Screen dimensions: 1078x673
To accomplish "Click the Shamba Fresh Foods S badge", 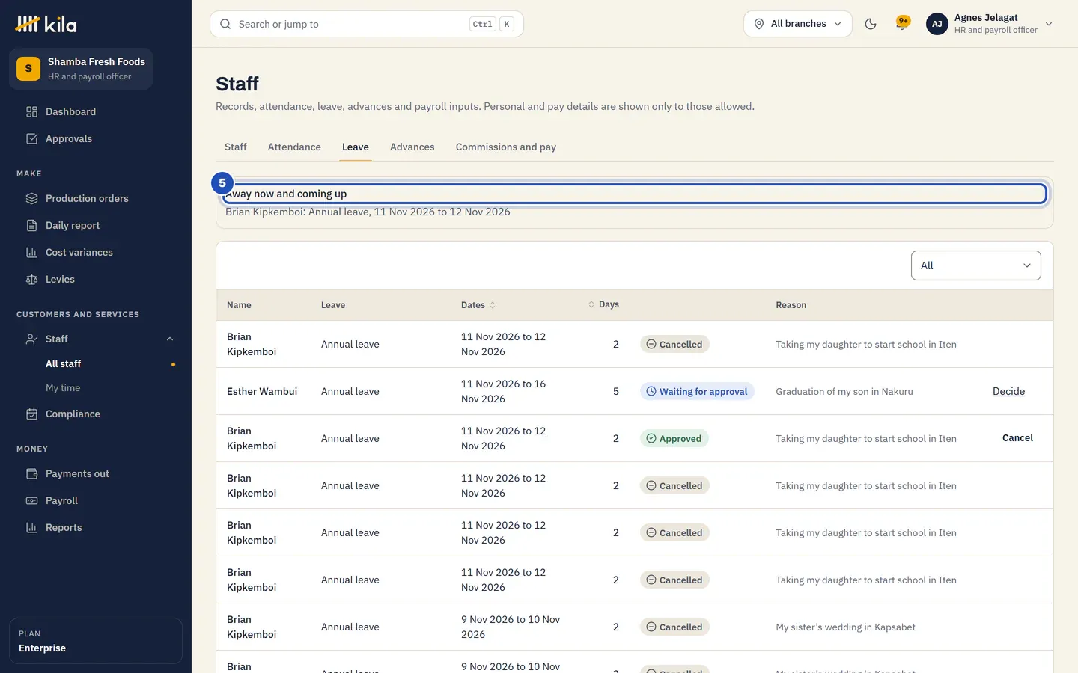I will 28,69.
